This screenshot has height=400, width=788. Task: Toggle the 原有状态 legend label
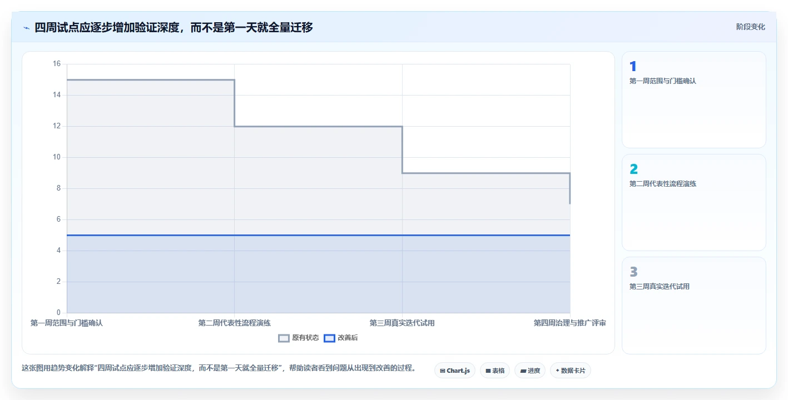305,338
